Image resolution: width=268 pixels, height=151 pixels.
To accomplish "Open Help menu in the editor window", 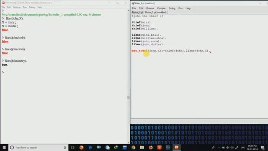I will click(x=188, y=8).
